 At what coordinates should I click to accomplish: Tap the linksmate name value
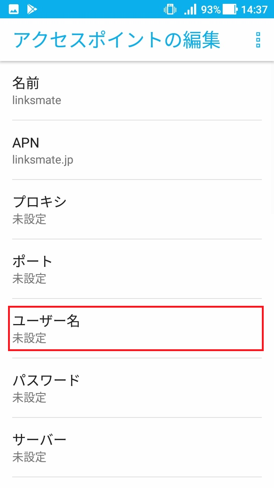(37, 100)
